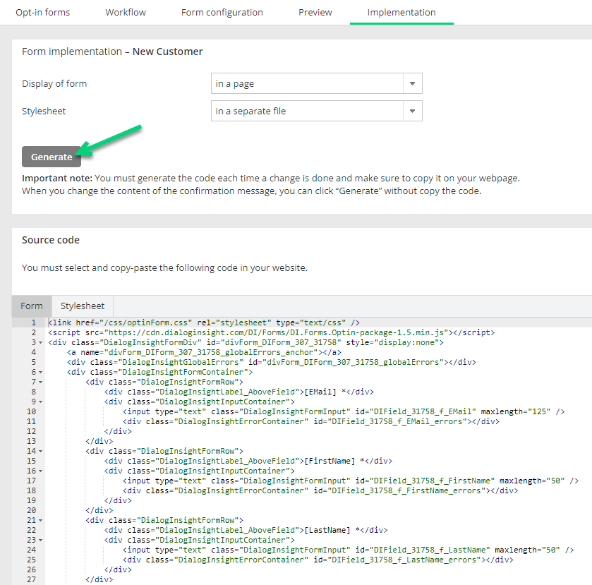
Task: Click the link href stylesheet code line
Action: (204, 322)
